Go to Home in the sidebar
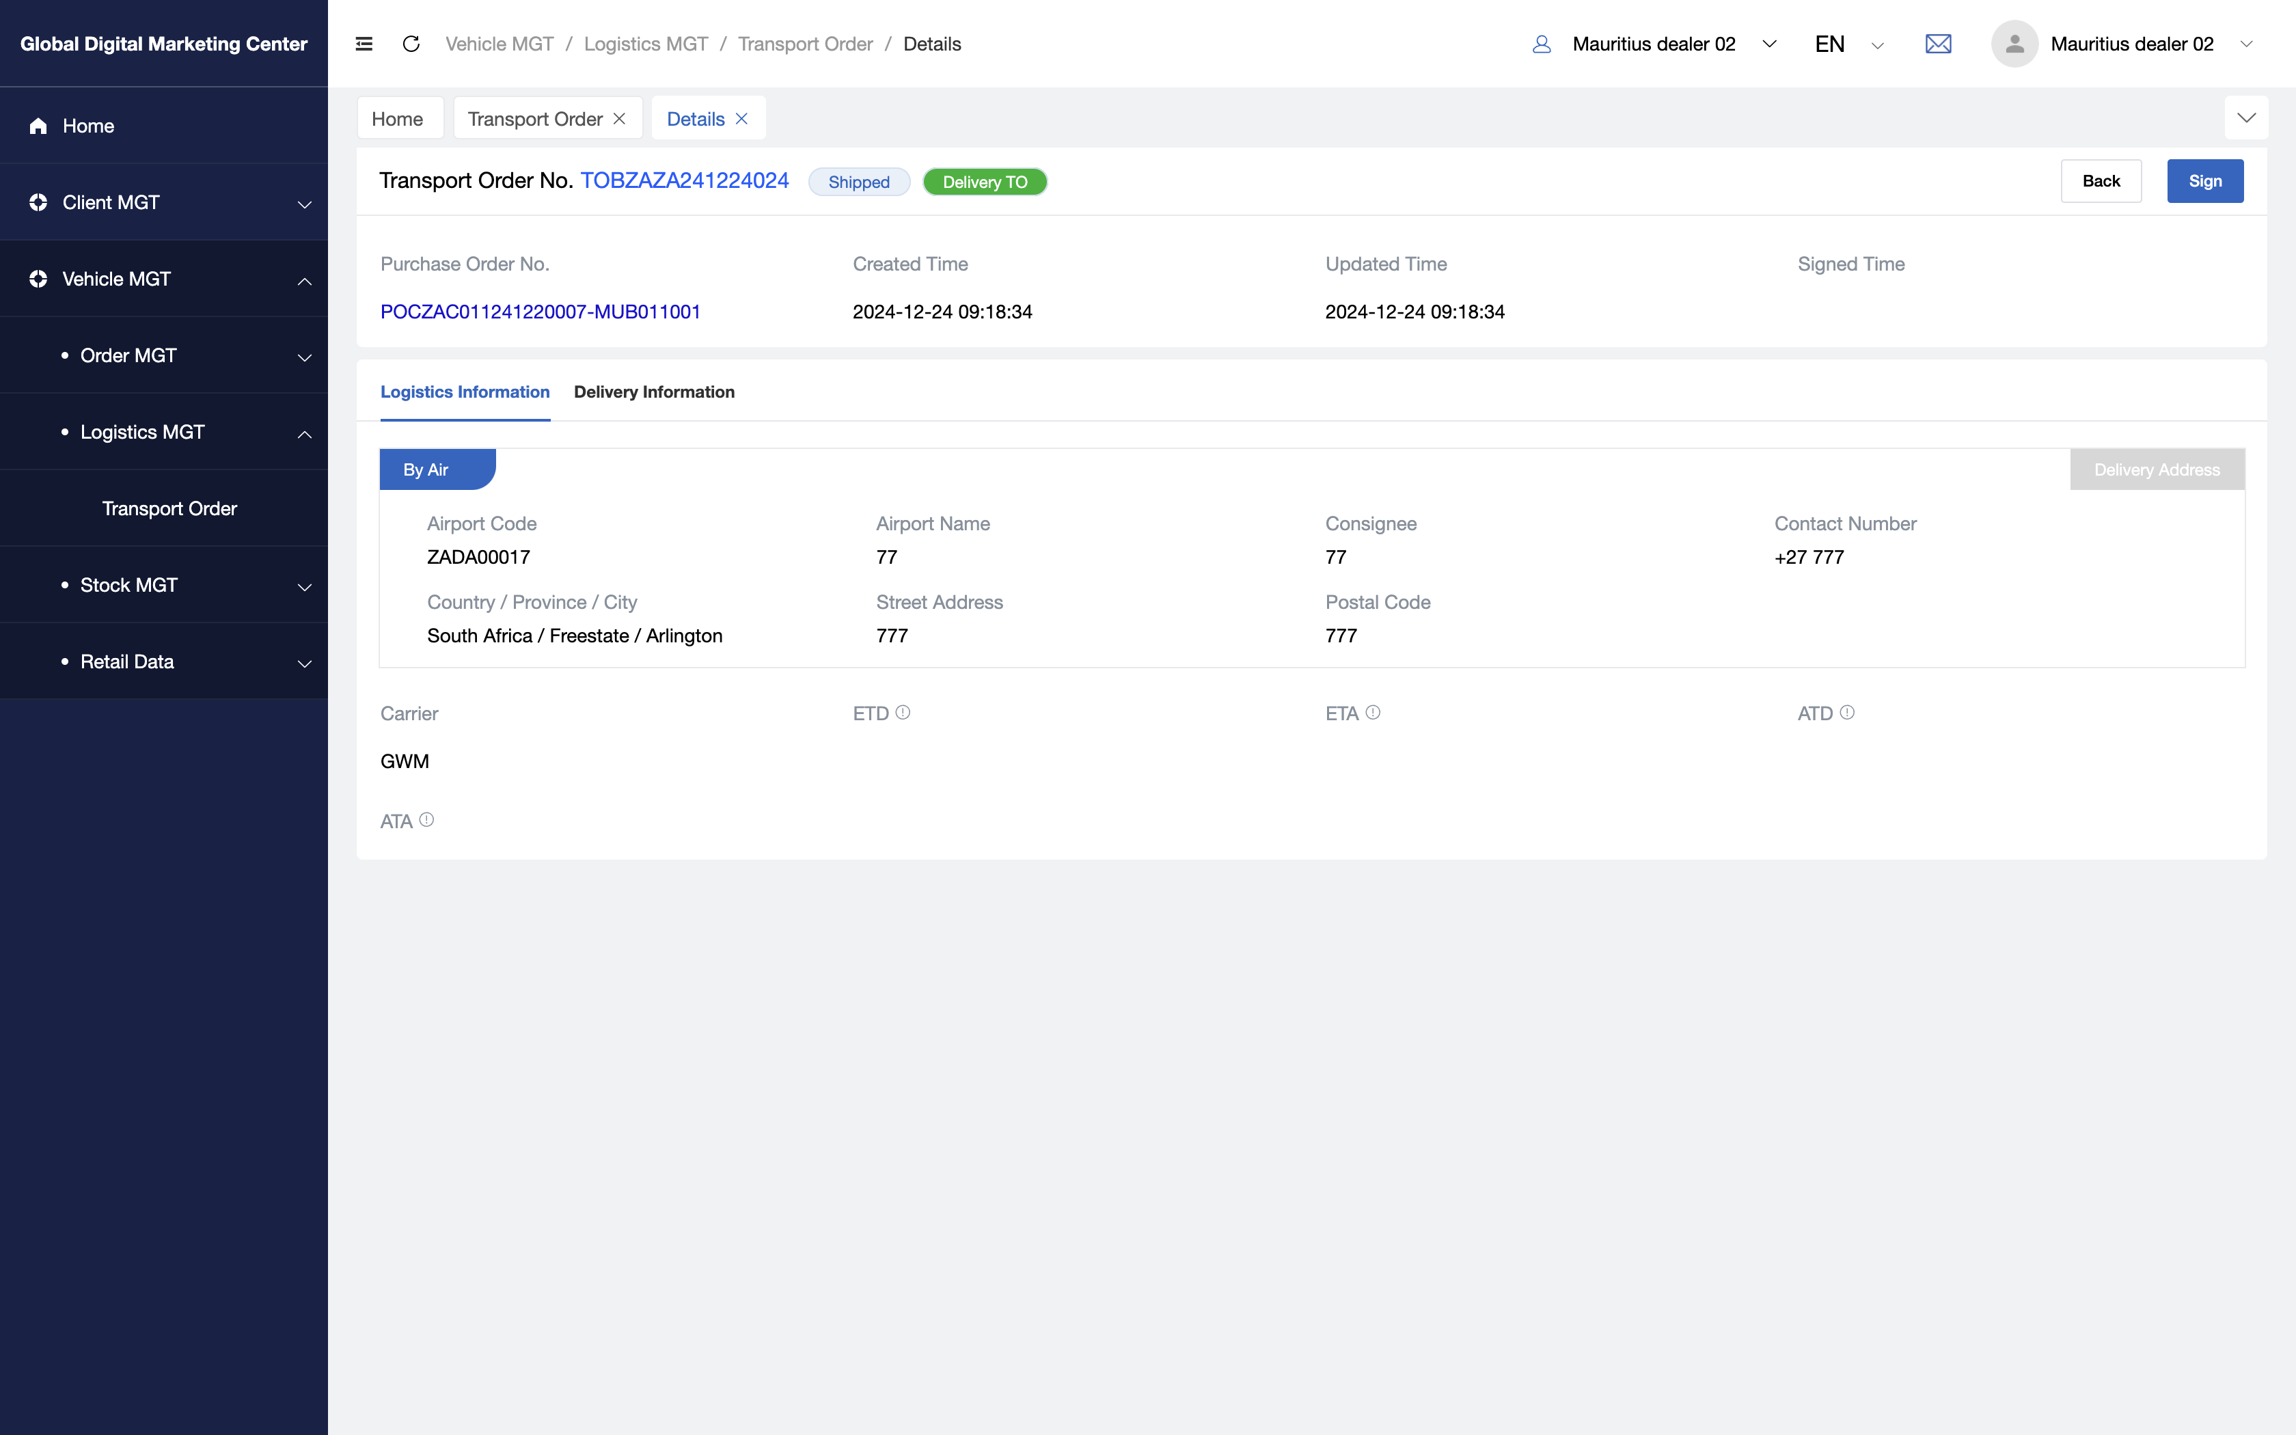 [164, 125]
